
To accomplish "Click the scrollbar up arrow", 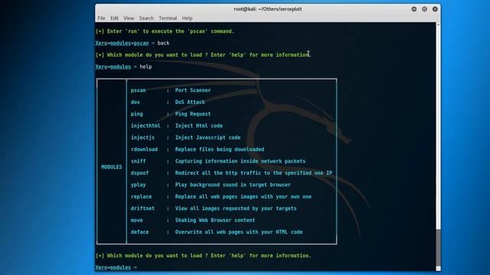I will click(x=439, y=24).
